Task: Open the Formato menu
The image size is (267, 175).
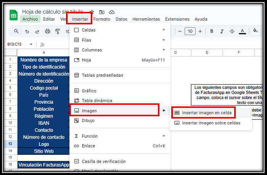Action: [x=102, y=19]
